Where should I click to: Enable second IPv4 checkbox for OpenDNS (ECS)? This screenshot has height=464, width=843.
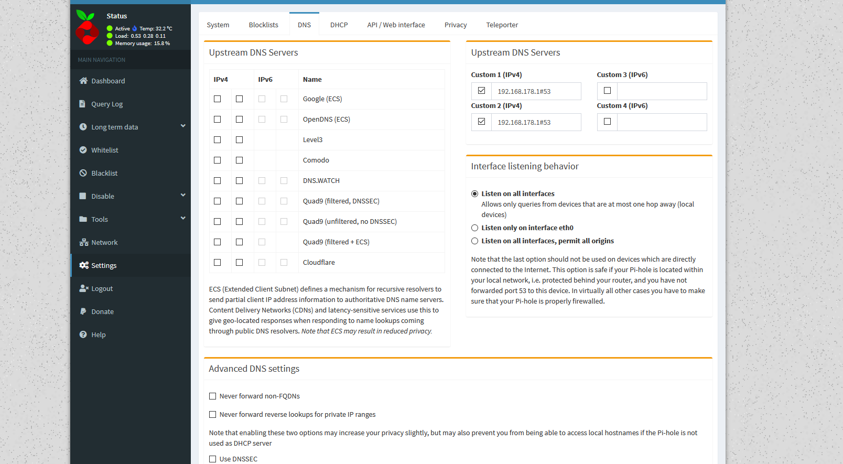pyautogui.click(x=240, y=120)
